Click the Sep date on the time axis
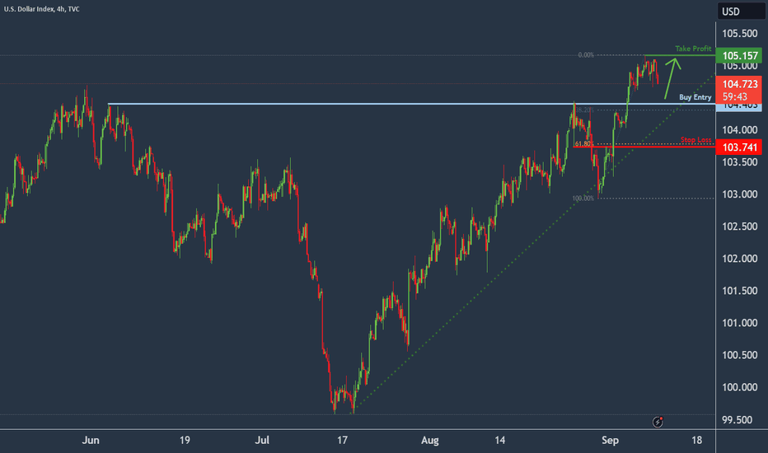 point(610,441)
